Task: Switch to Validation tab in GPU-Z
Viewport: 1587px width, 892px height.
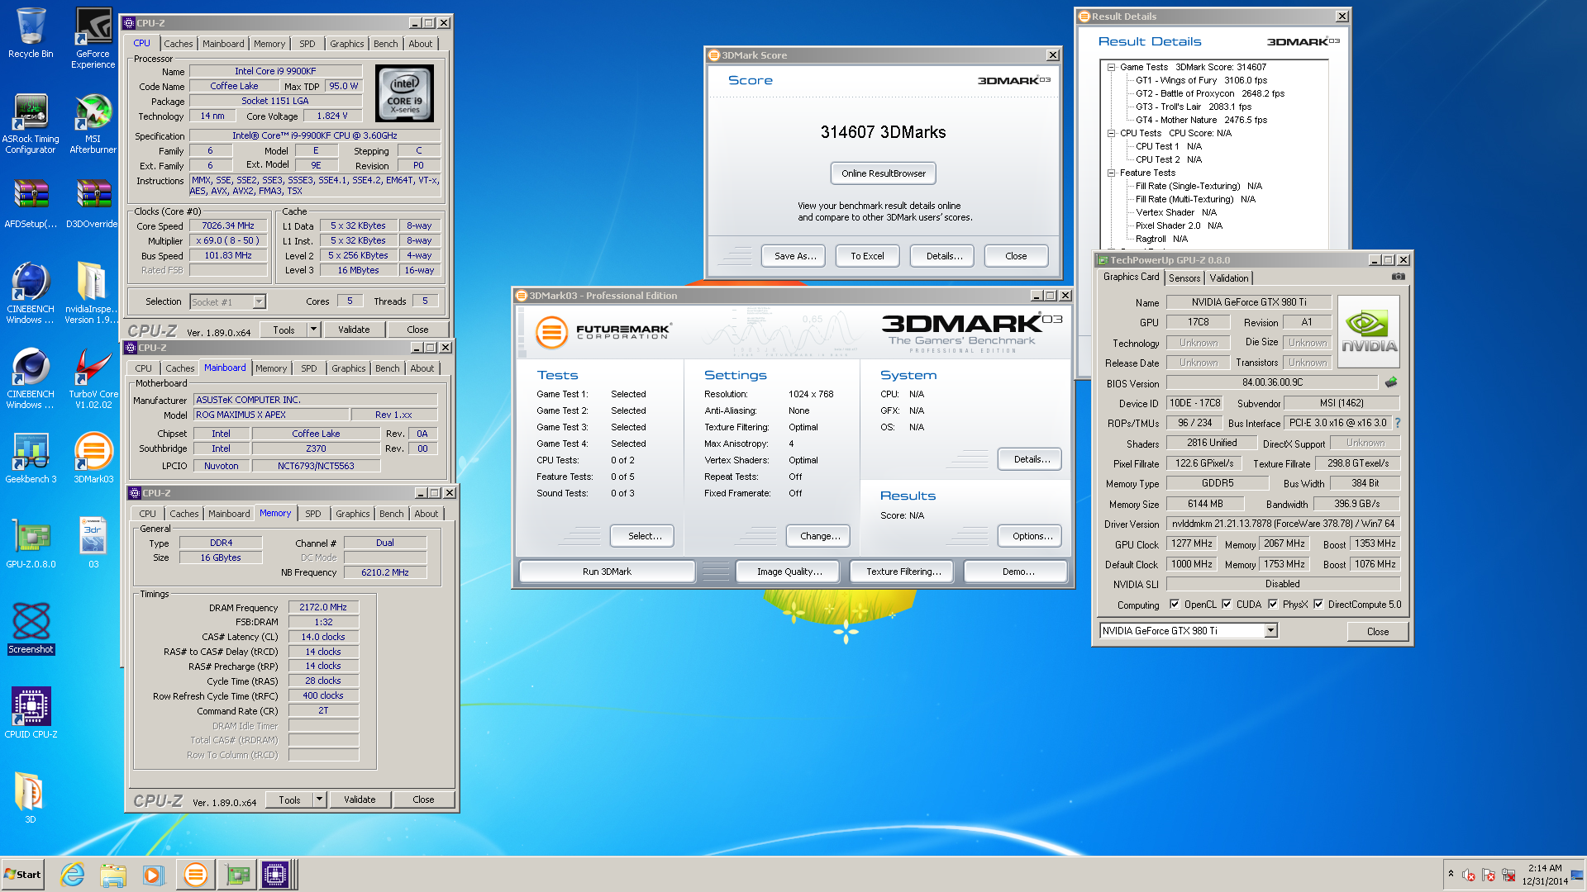Action: tap(1229, 278)
